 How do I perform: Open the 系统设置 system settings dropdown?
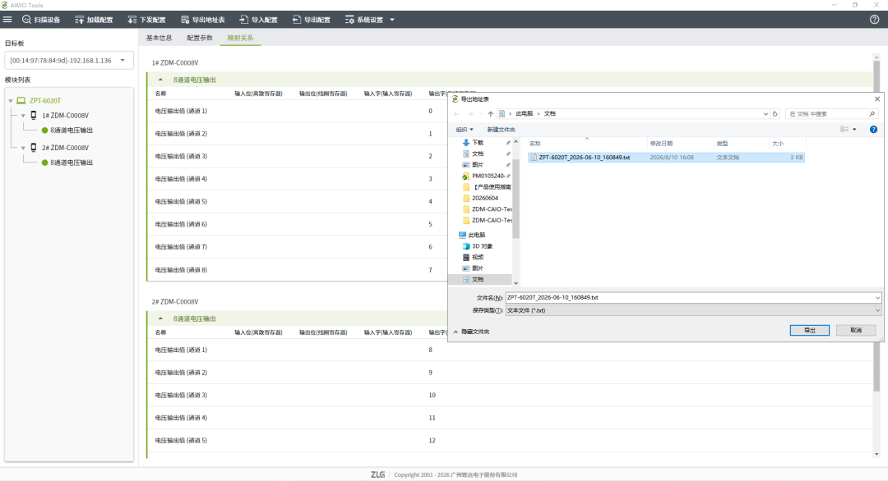[x=370, y=20]
